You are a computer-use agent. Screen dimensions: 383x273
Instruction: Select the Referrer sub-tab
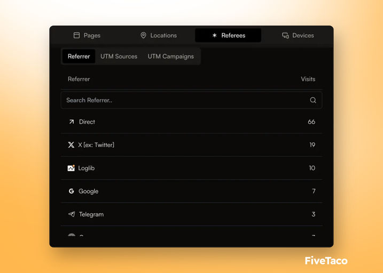pyautogui.click(x=79, y=57)
